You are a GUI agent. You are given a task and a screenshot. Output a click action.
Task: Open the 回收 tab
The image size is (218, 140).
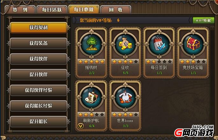point(116,10)
